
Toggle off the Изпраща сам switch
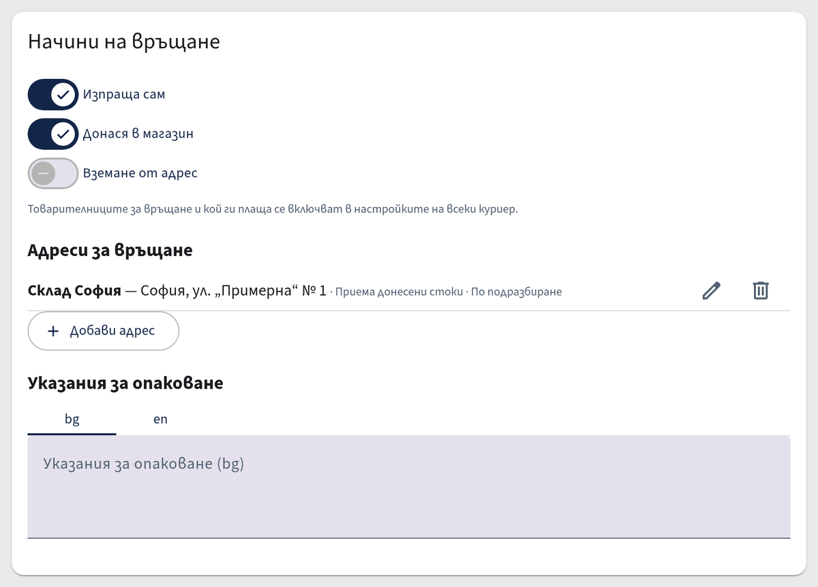[x=53, y=95]
